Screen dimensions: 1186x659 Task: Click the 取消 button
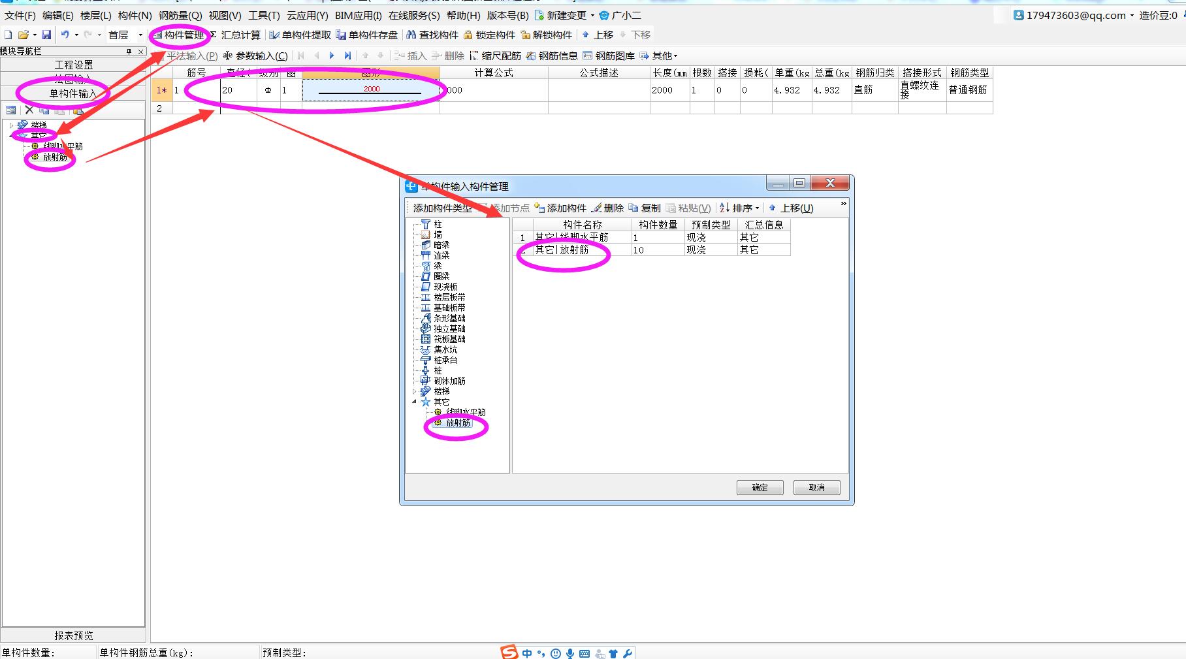click(816, 487)
